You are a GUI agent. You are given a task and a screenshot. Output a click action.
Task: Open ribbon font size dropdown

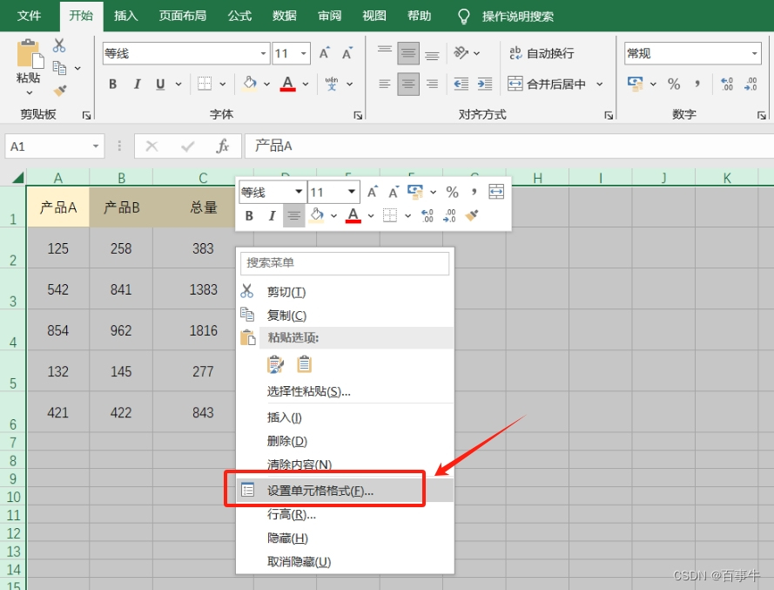(x=304, y=53)
